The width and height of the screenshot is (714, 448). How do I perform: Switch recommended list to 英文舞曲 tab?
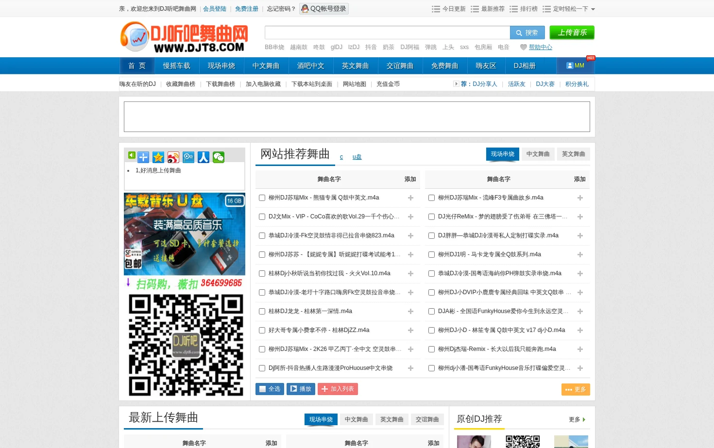coord(574,154)
